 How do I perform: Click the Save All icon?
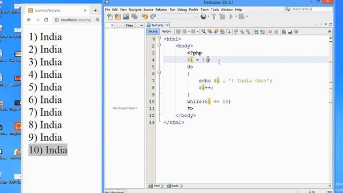click(x=135, y=17)
